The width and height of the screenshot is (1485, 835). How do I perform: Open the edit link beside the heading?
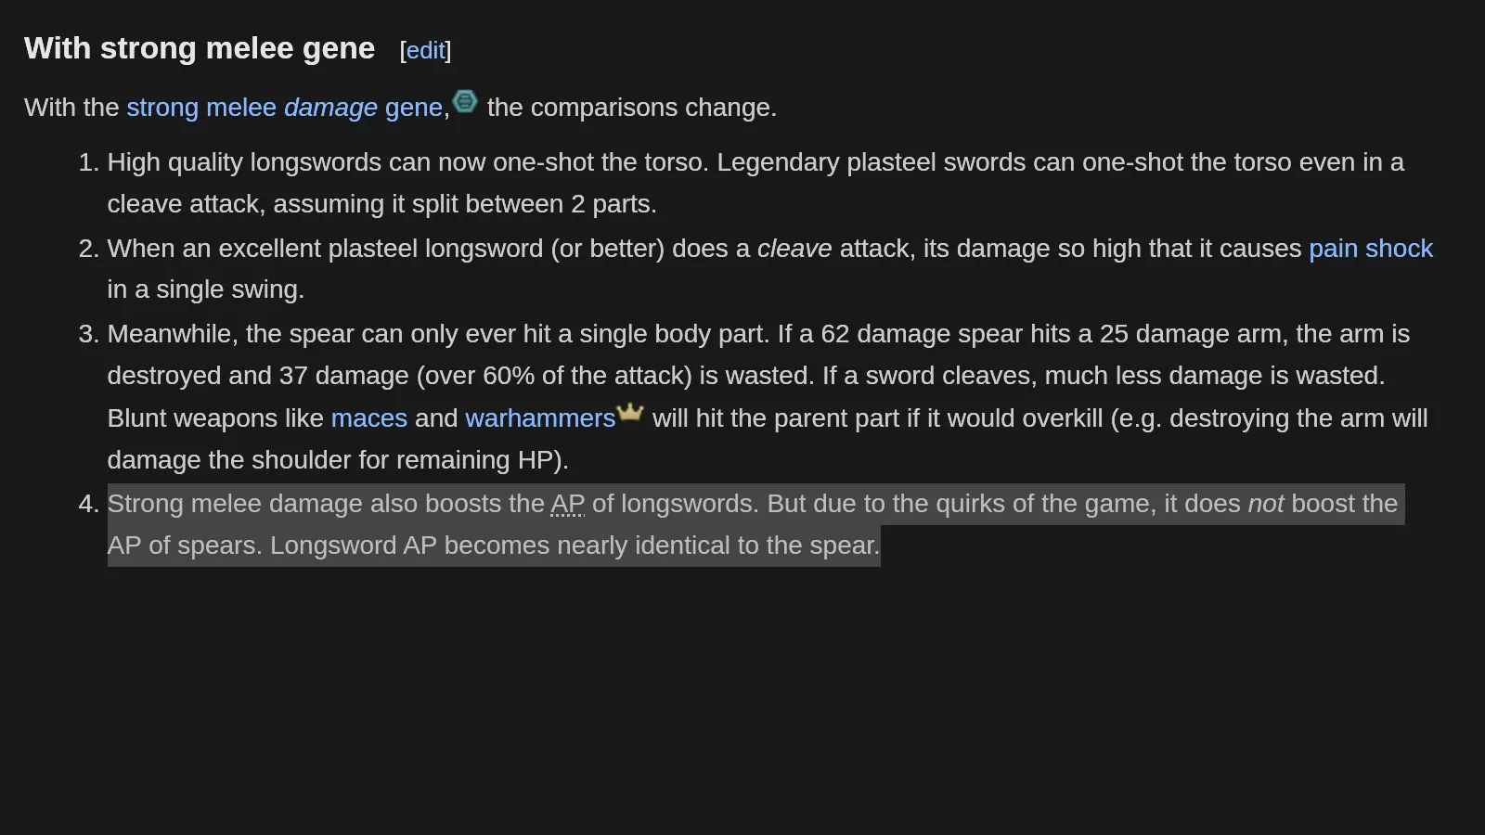[426, 51]
